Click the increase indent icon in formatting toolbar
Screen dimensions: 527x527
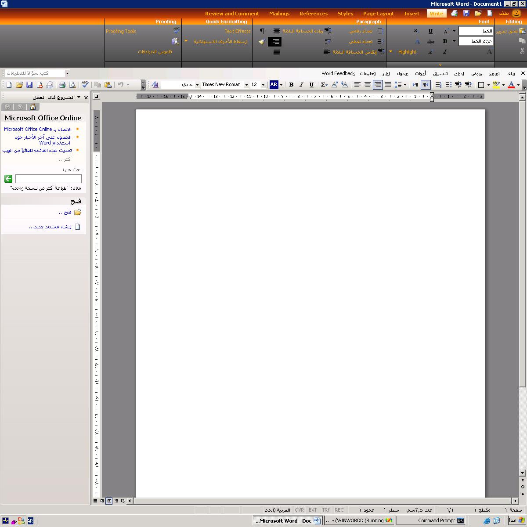pyautogui.click(x=468, y=85)
